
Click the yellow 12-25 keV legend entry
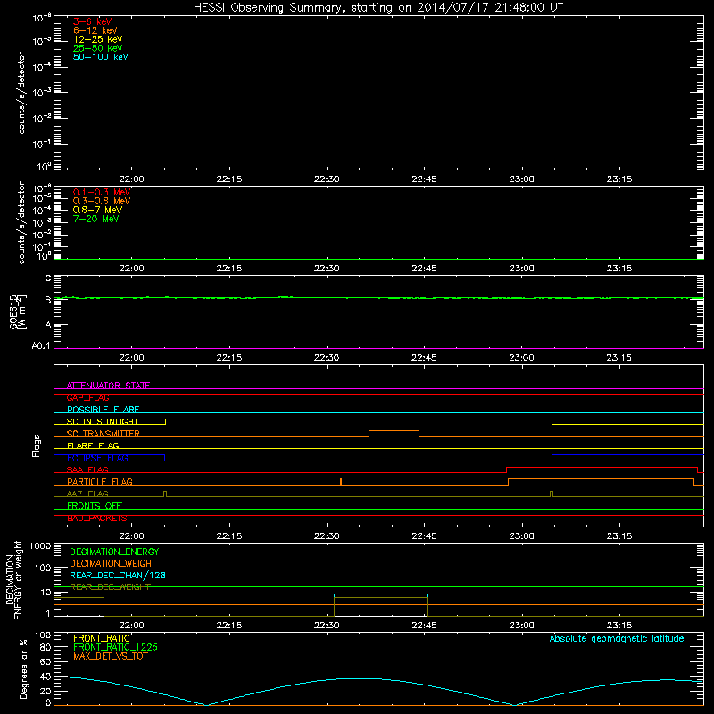[98, 39]
